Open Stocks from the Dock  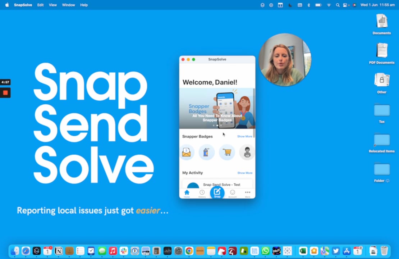pos(168,251)
